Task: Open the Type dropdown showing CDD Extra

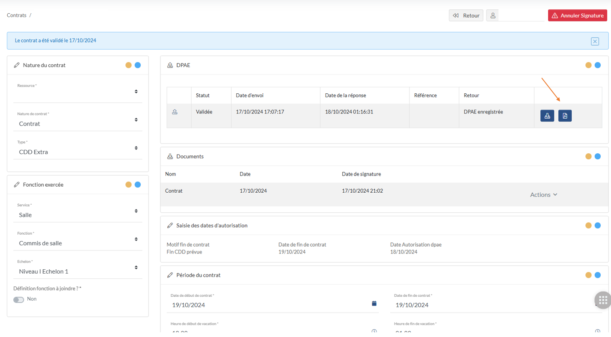Action: coord(78,149)
